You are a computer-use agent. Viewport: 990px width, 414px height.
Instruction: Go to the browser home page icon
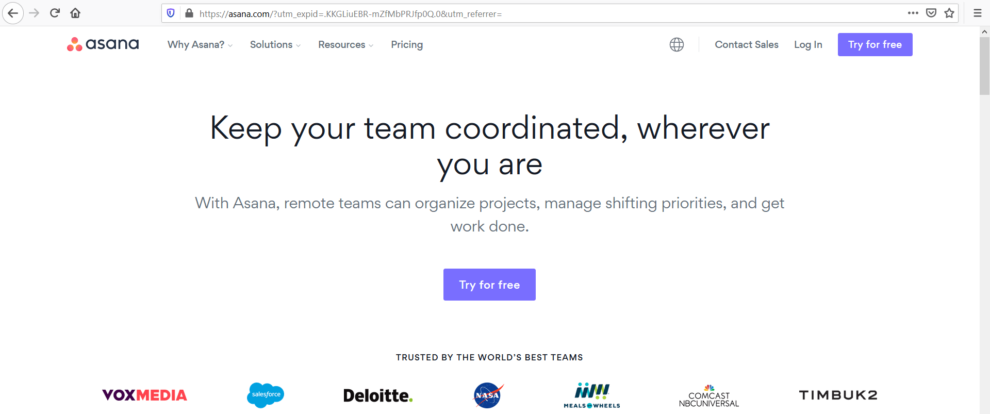(x=75, y=13)
